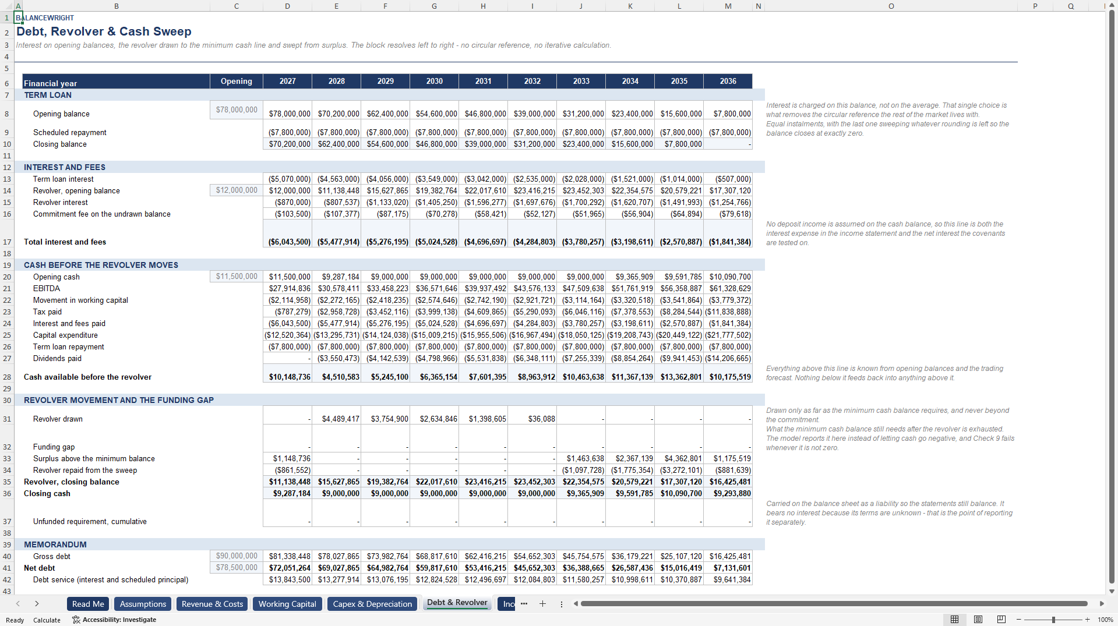Click the Ready status indicator

click(15, 620)
